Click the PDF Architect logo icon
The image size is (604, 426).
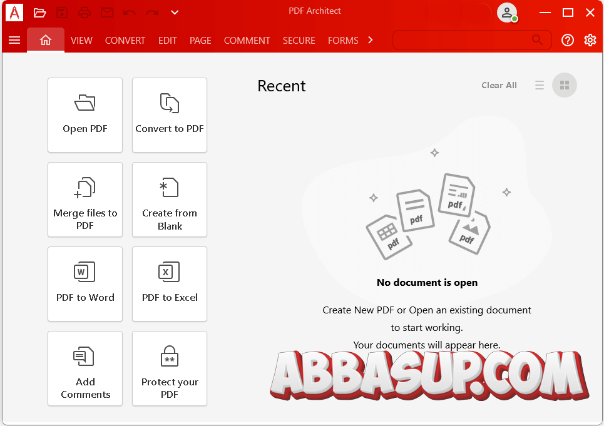[x=14, y=13]
